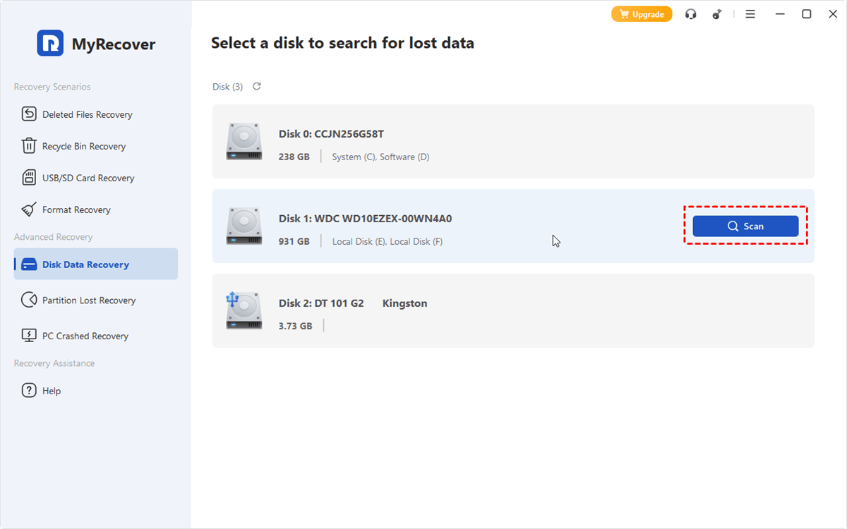Open the headset support icon

pos(691,14)
